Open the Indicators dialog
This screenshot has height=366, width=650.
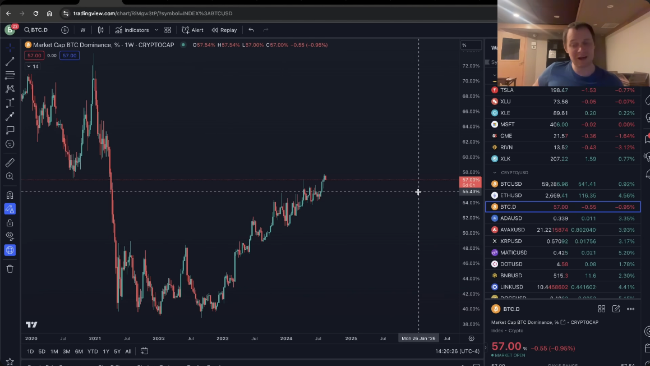(132, 30)
